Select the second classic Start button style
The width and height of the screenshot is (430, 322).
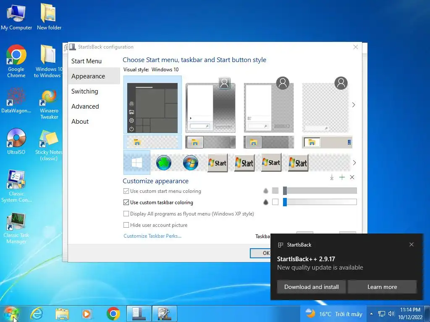244,163
